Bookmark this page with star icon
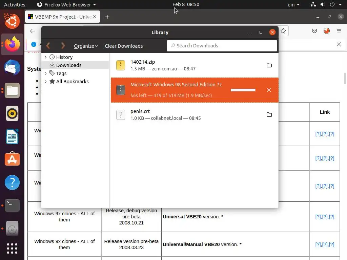The width and height of the screenshot is (347, 260). tap(283, 31)
